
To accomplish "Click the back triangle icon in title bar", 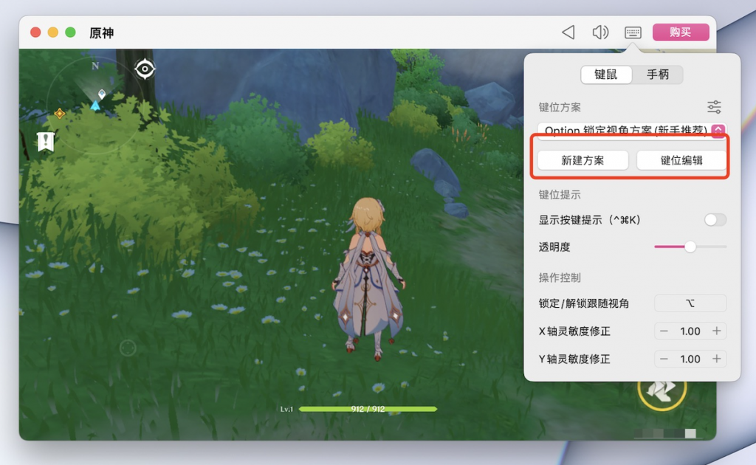I will pos(569,32).
